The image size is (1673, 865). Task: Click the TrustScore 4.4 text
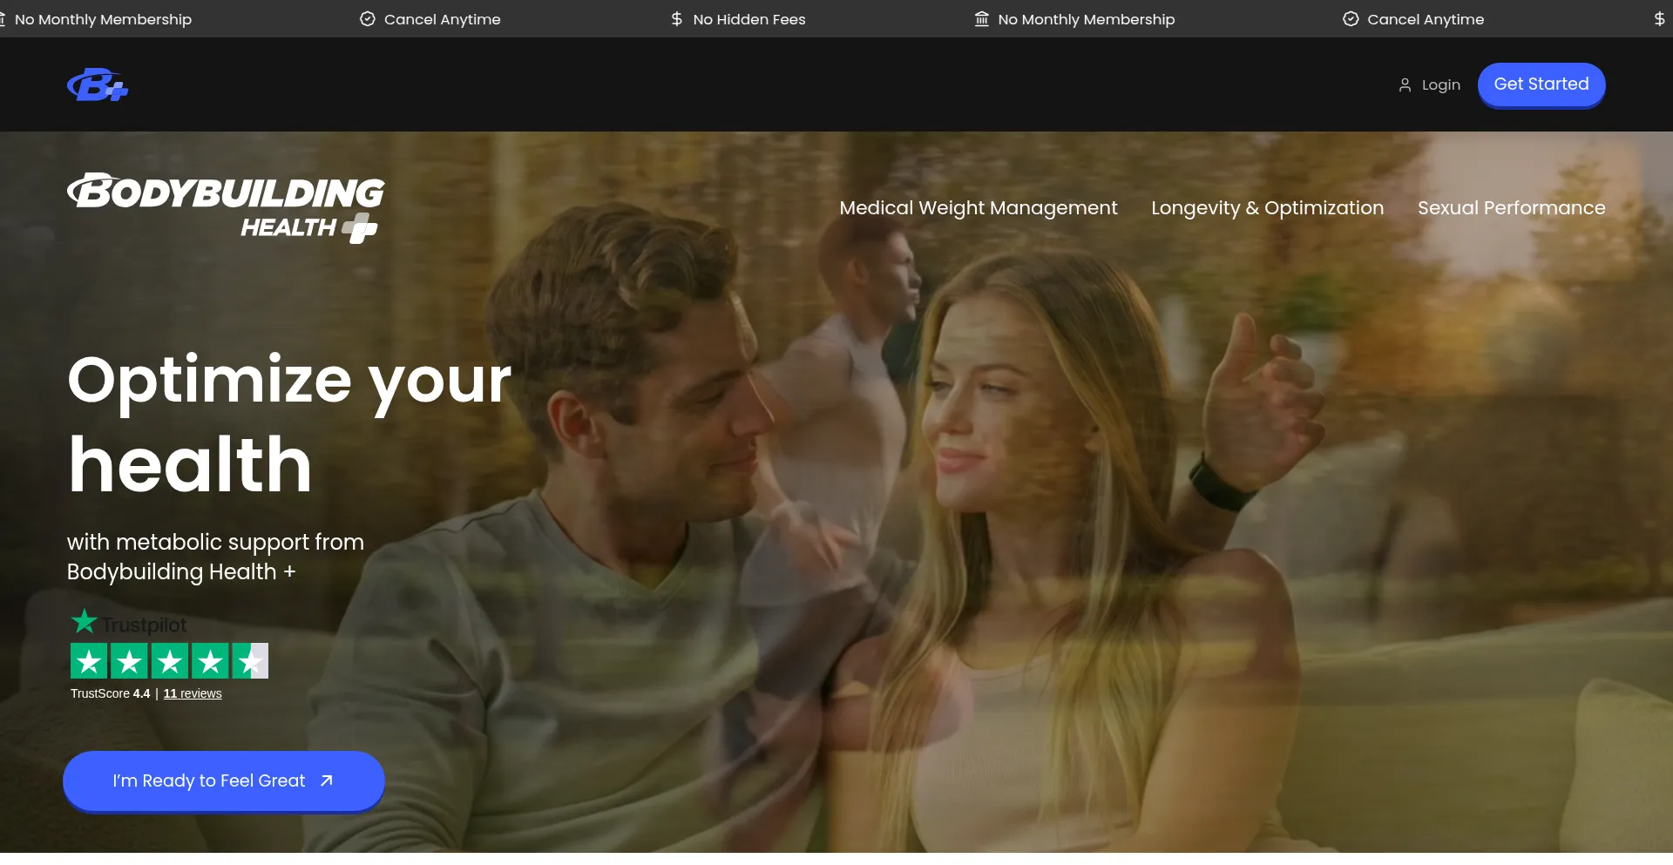111,693
